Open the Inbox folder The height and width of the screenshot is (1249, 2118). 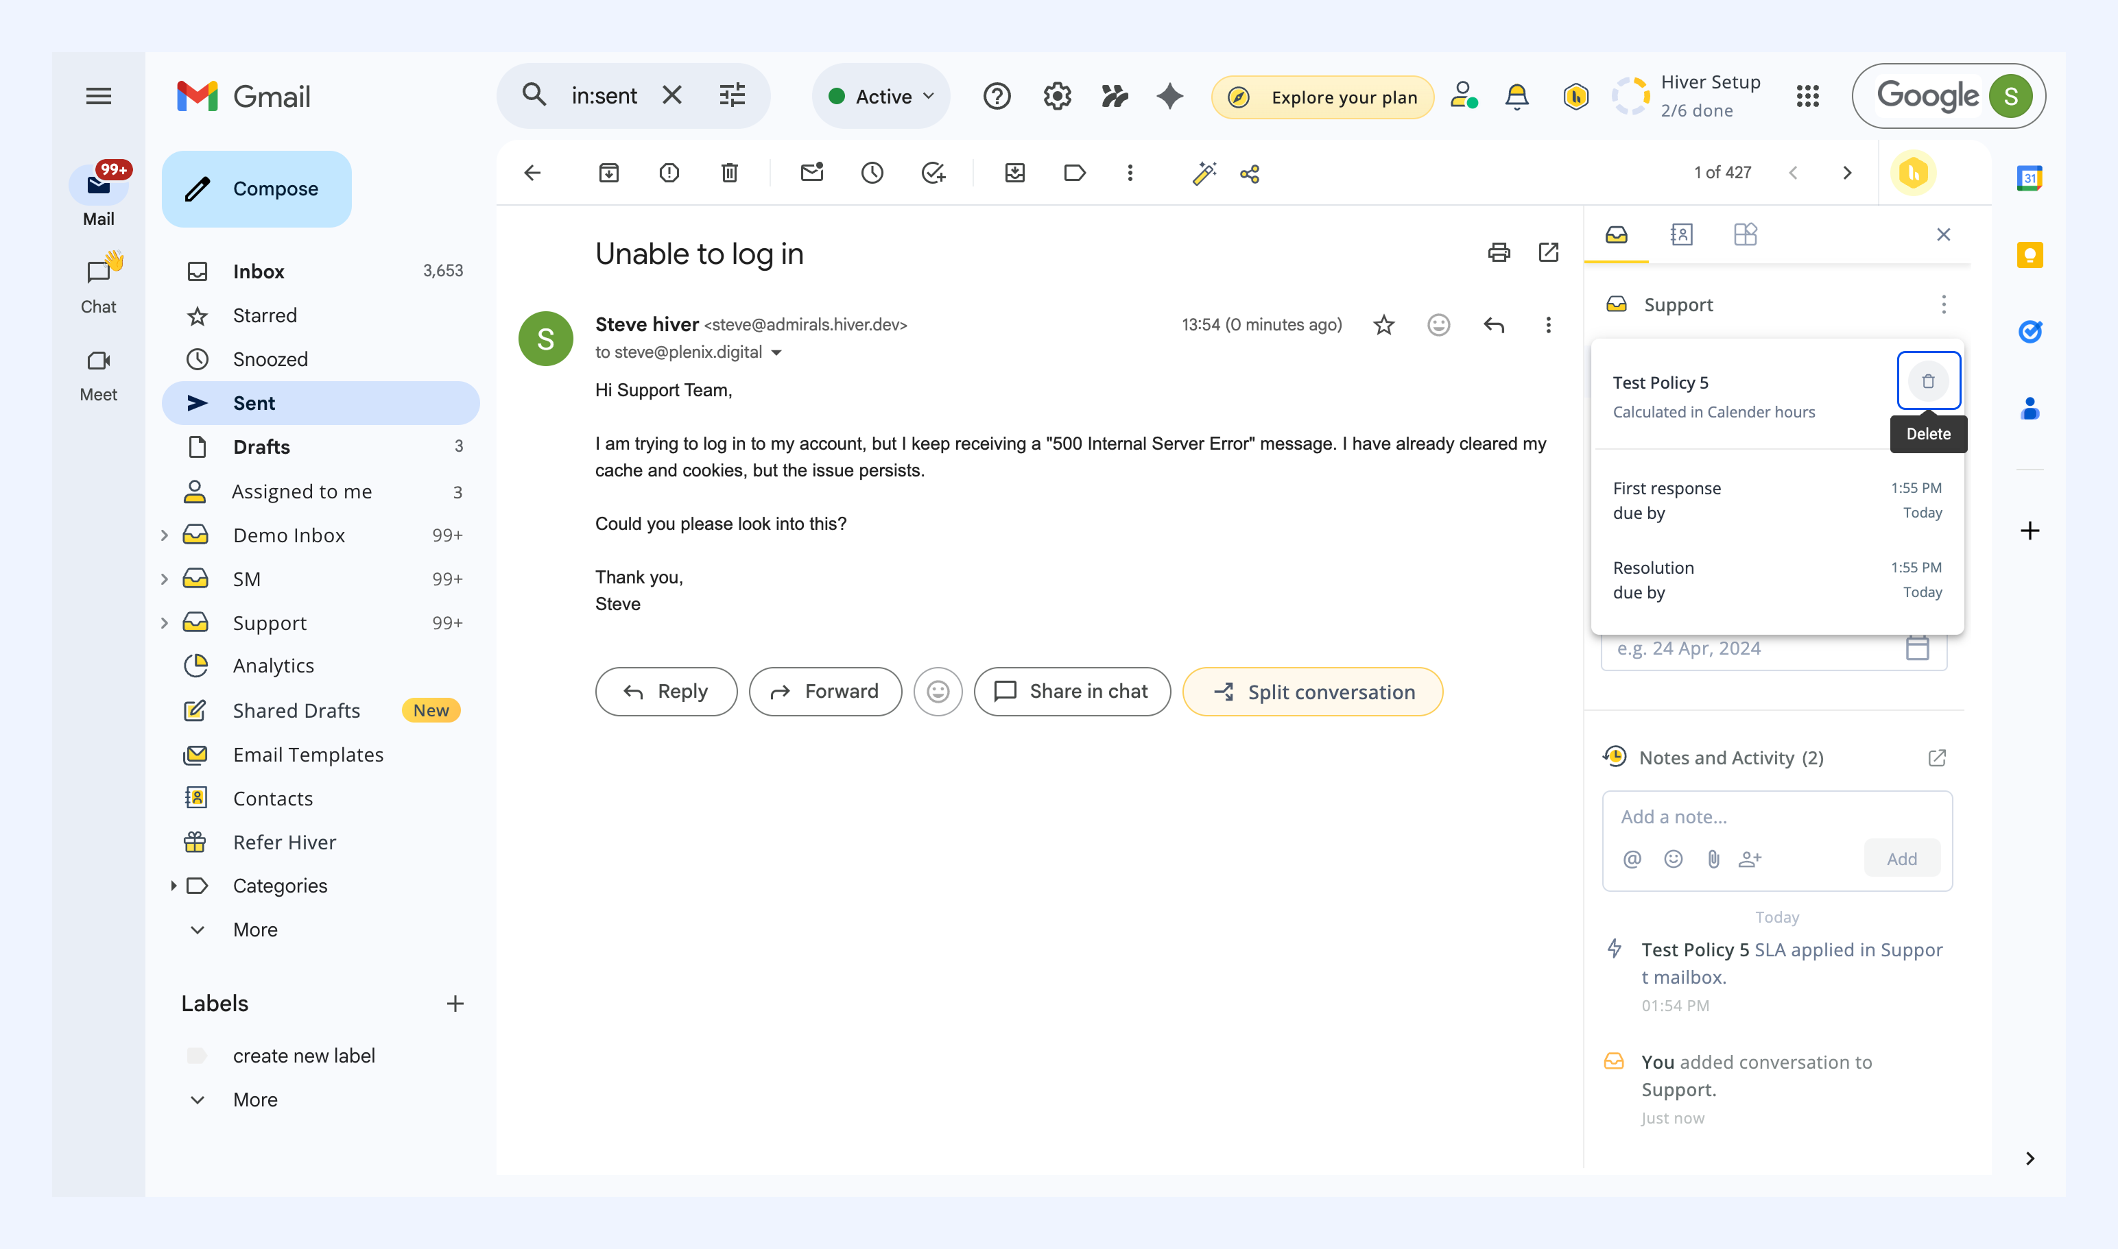click(321, 271)
